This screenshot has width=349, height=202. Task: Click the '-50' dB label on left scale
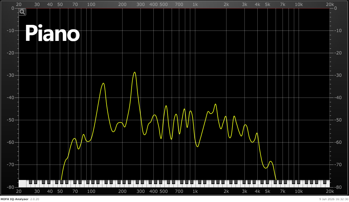point(10,120)
